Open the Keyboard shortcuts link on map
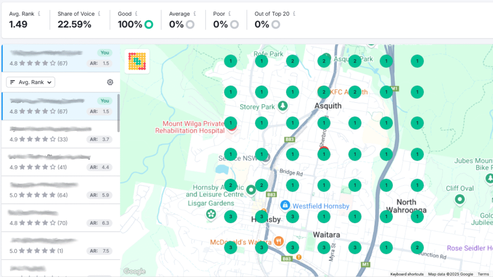The height and width of the screenshot is (277, 493). point(407,274)
